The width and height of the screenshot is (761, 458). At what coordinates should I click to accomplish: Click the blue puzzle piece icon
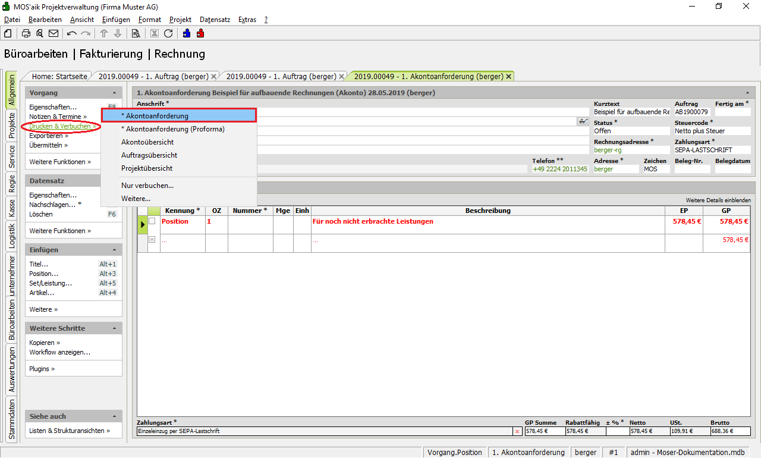click(187, 33)
